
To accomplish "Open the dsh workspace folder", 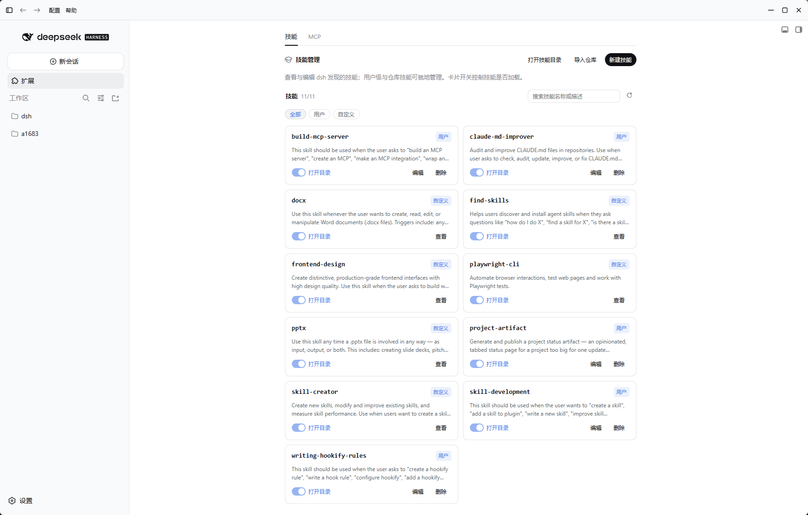I will [x=66, y=116].
